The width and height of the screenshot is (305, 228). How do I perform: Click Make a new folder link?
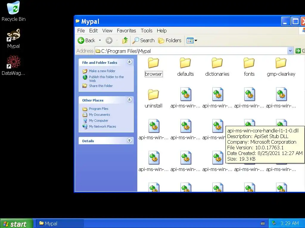102,71
